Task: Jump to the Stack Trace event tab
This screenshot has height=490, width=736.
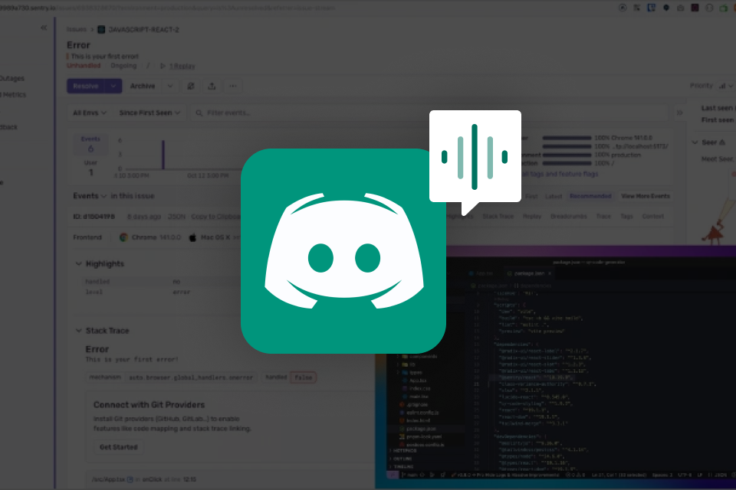Action: [x=498, y=216]
